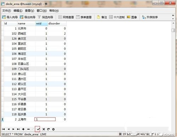Viewport: 177px width, 137px height.
Task: Open the 窗口(W) menu
Action: point(41,11)
